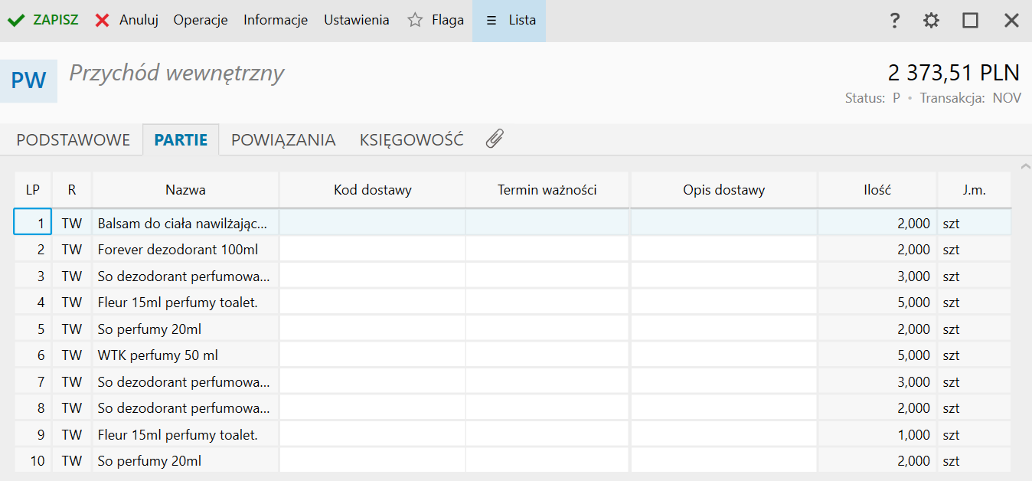
Task: Toggle the Flaga star icon
Action: [x=415, y=21]
